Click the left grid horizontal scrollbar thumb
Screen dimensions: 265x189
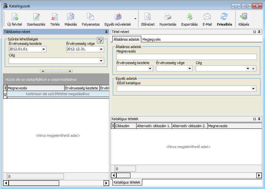[x=34, y=183]
